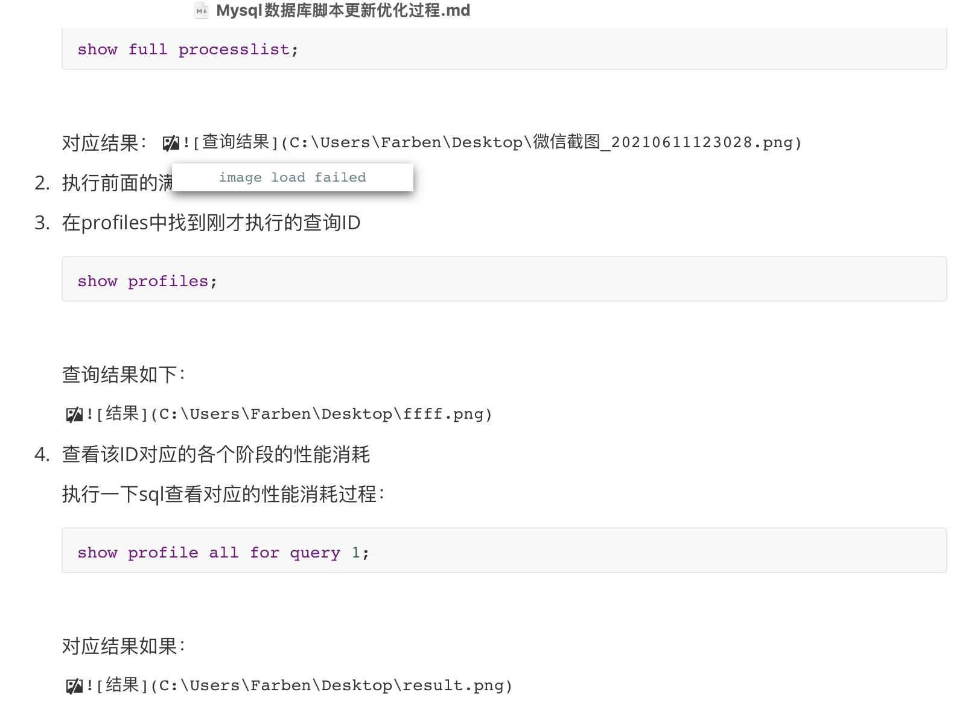Click broken image icon before 查询结果 link
Viewport: 974px width, 718px height.
(171, 143)
